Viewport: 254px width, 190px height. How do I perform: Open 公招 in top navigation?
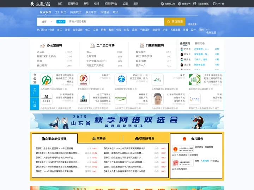click(125, 4)
